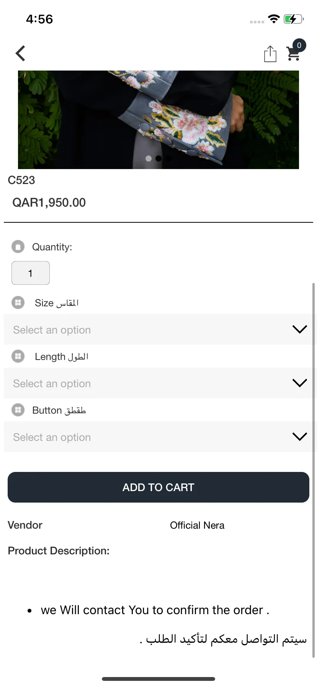
Task: Select the first image carousel dot
Action: coord(149,158)
